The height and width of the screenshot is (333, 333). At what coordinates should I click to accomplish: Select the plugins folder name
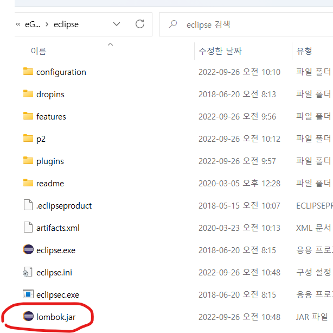[x=50, y=161]
